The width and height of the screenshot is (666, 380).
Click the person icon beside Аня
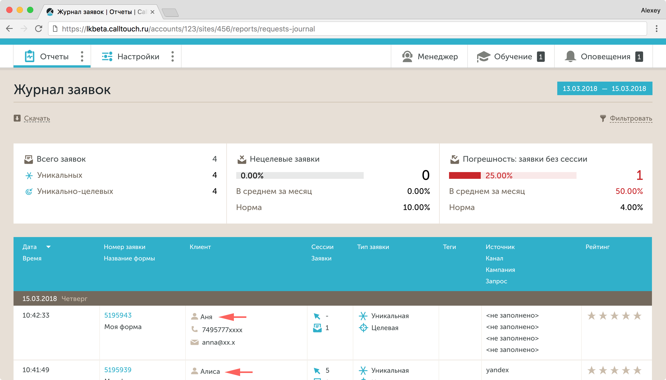[194, 316]
